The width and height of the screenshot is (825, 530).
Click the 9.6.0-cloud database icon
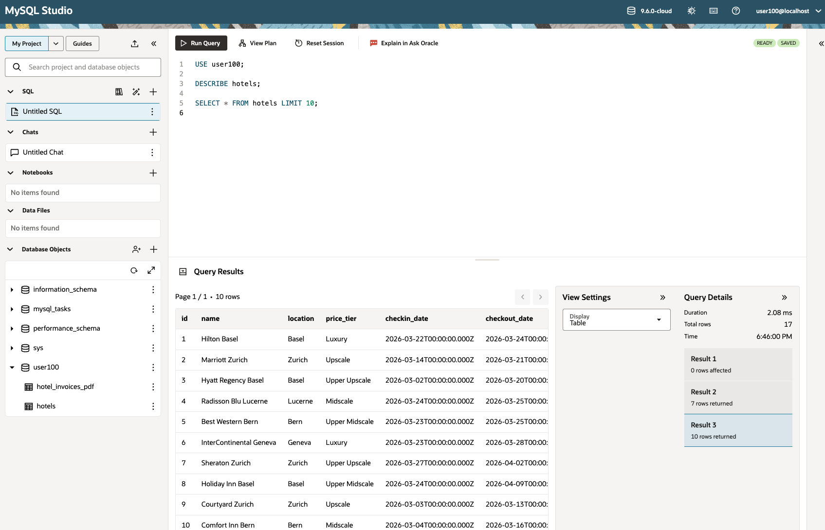(631, 11)
